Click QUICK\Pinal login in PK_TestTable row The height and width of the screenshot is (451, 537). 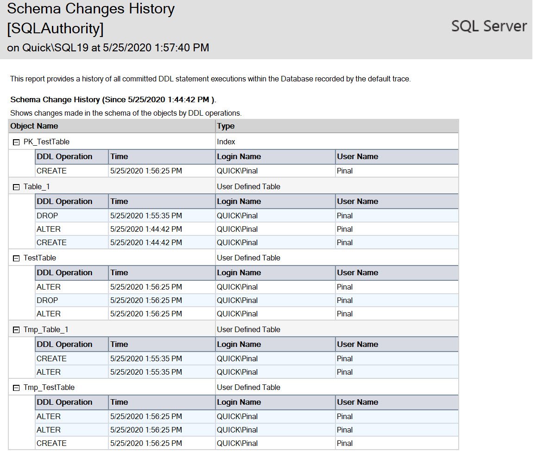click(237, 171)
